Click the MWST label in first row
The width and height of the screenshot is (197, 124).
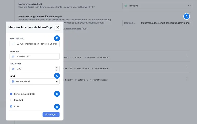coord(67,58)
